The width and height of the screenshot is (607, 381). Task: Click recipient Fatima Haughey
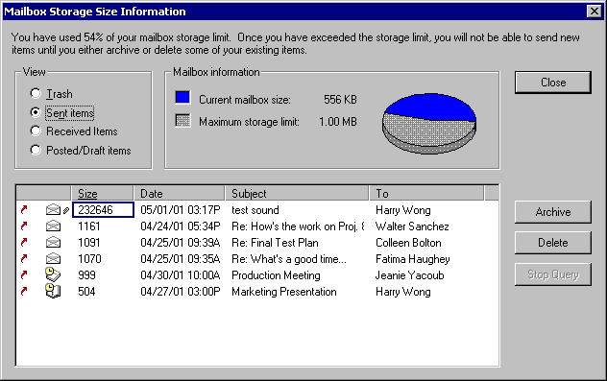pyautogui.click(x=413, y=259)
